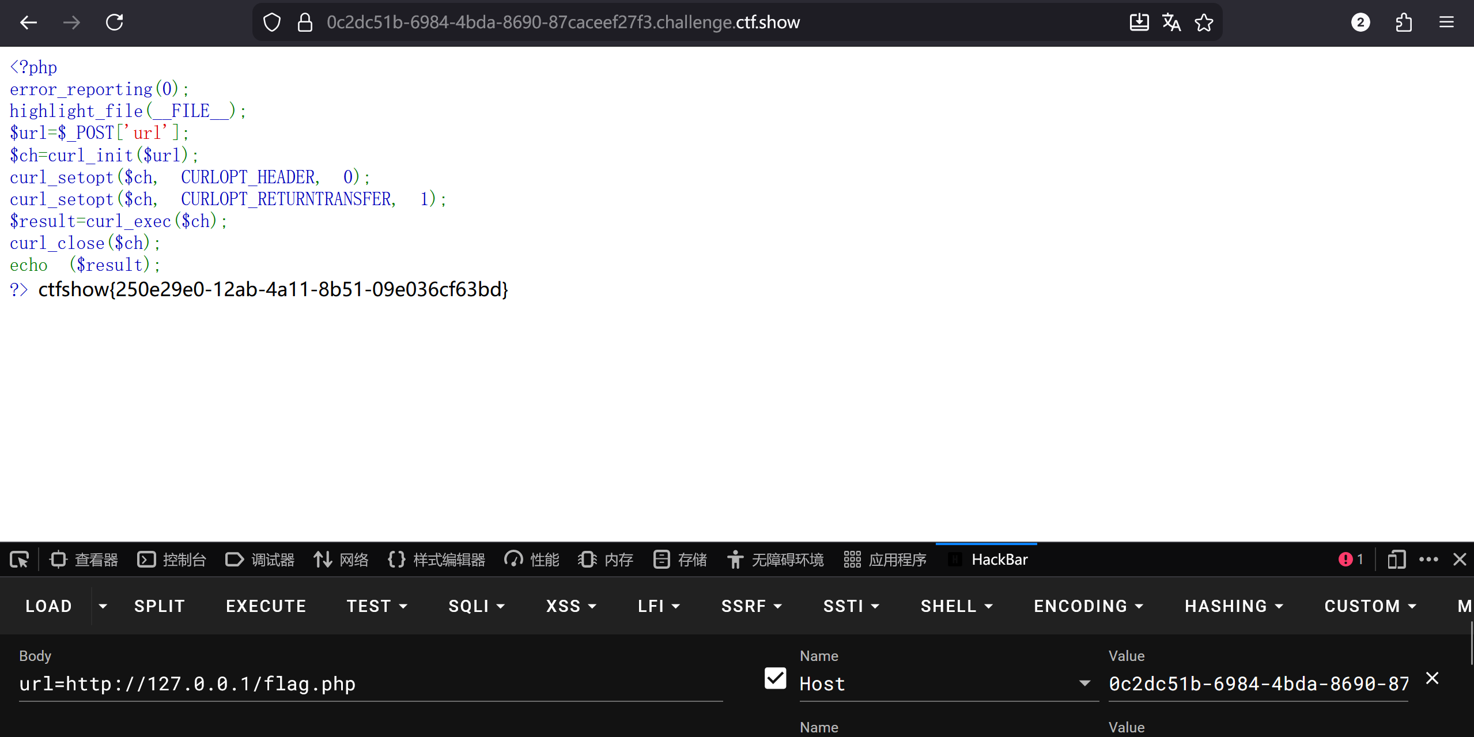Uncheck the Host header checkbox
The image size is (1474, 737).
(775, 678)
